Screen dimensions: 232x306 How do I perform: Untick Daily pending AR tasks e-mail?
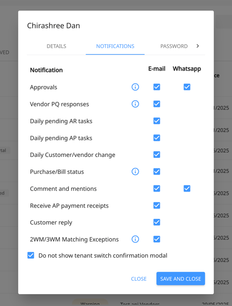(157, 121)
